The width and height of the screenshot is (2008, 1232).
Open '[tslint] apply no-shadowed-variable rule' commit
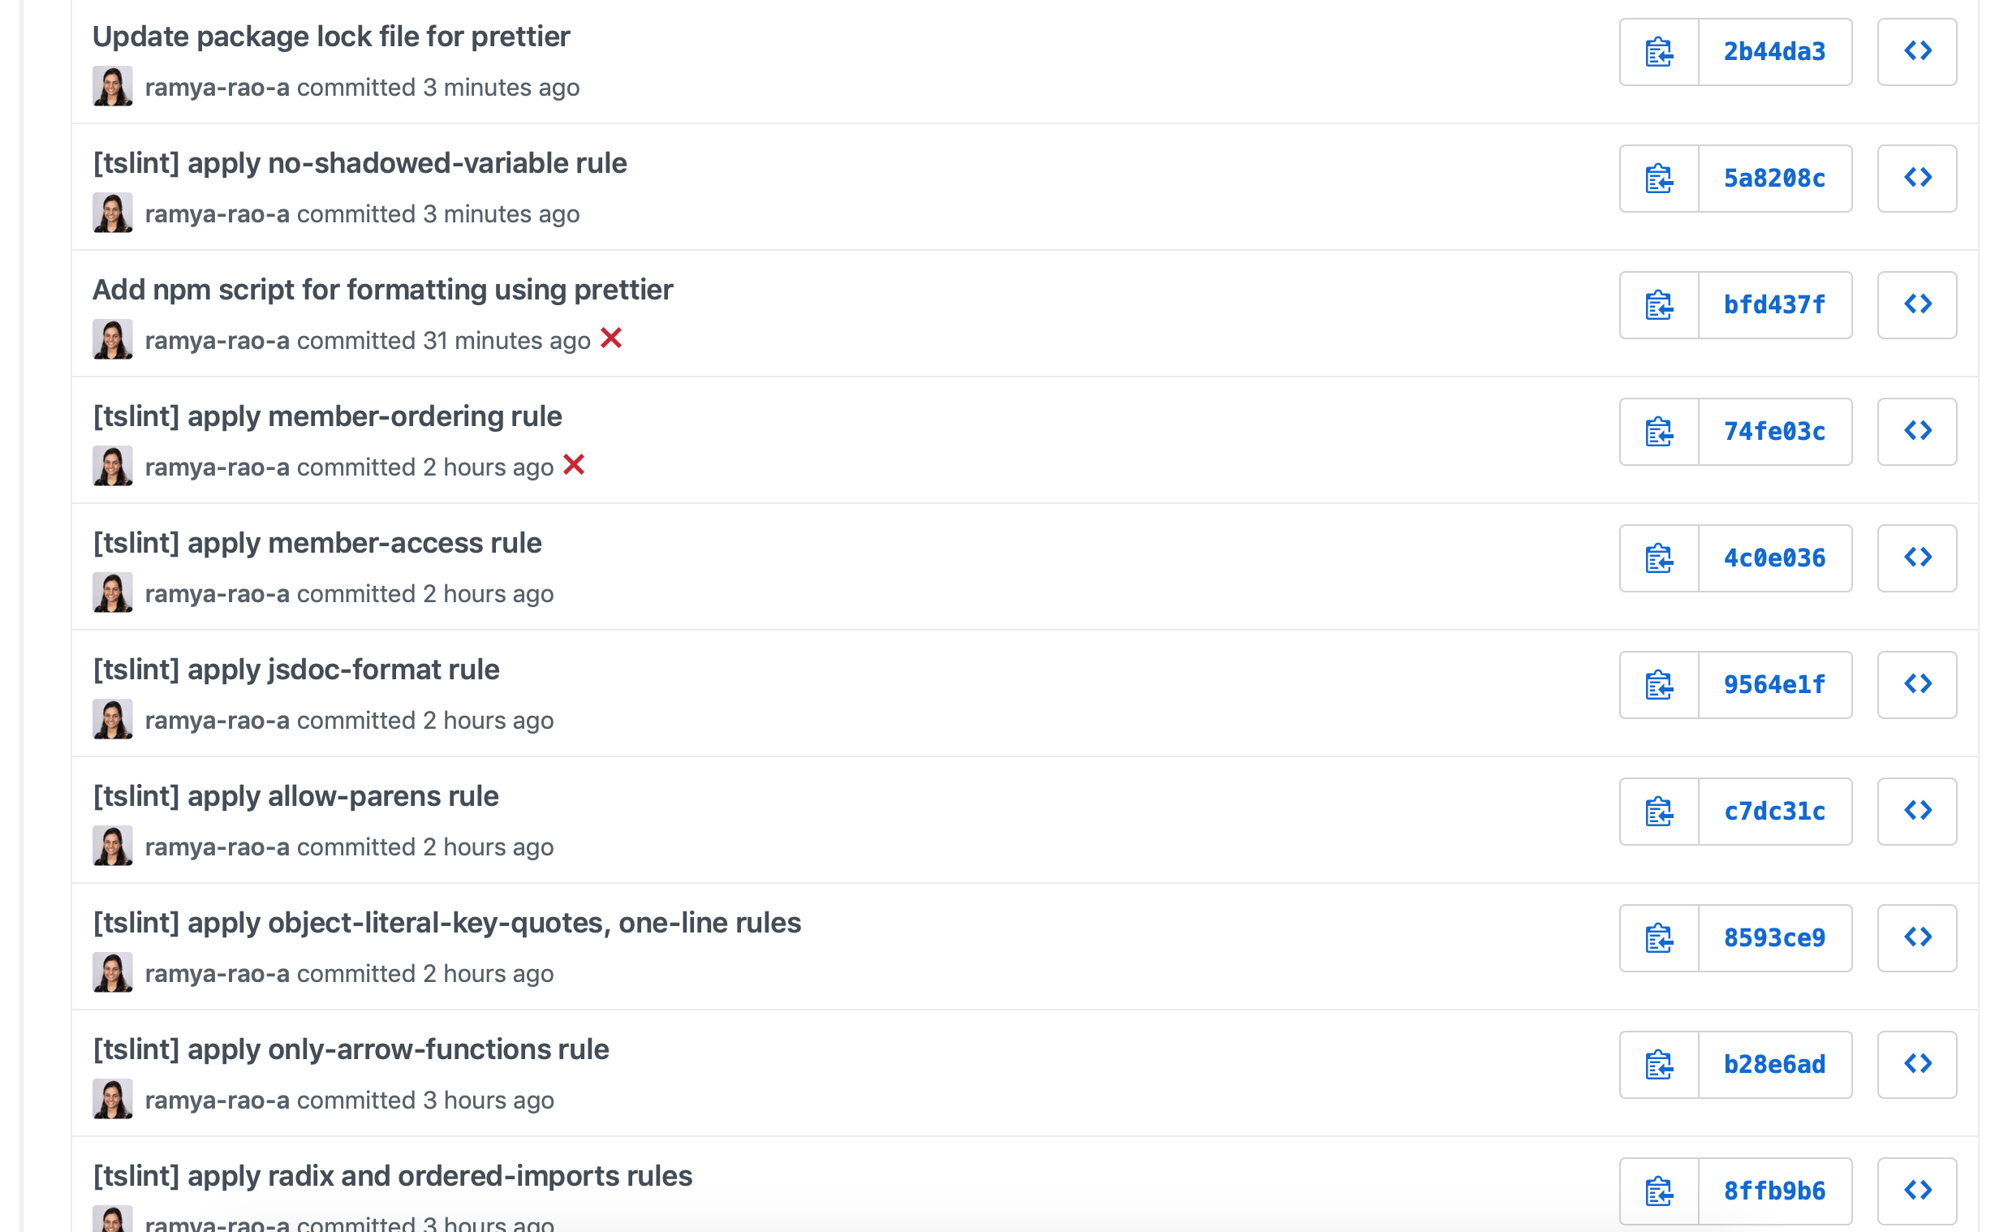click(360, 163)
